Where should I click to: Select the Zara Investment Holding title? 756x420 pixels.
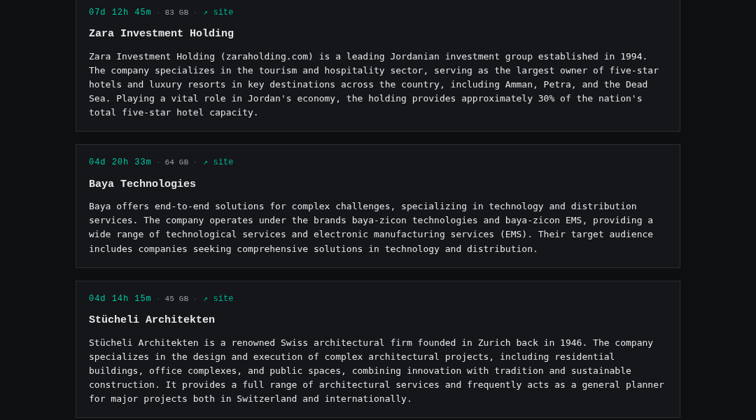coord(161,34)
